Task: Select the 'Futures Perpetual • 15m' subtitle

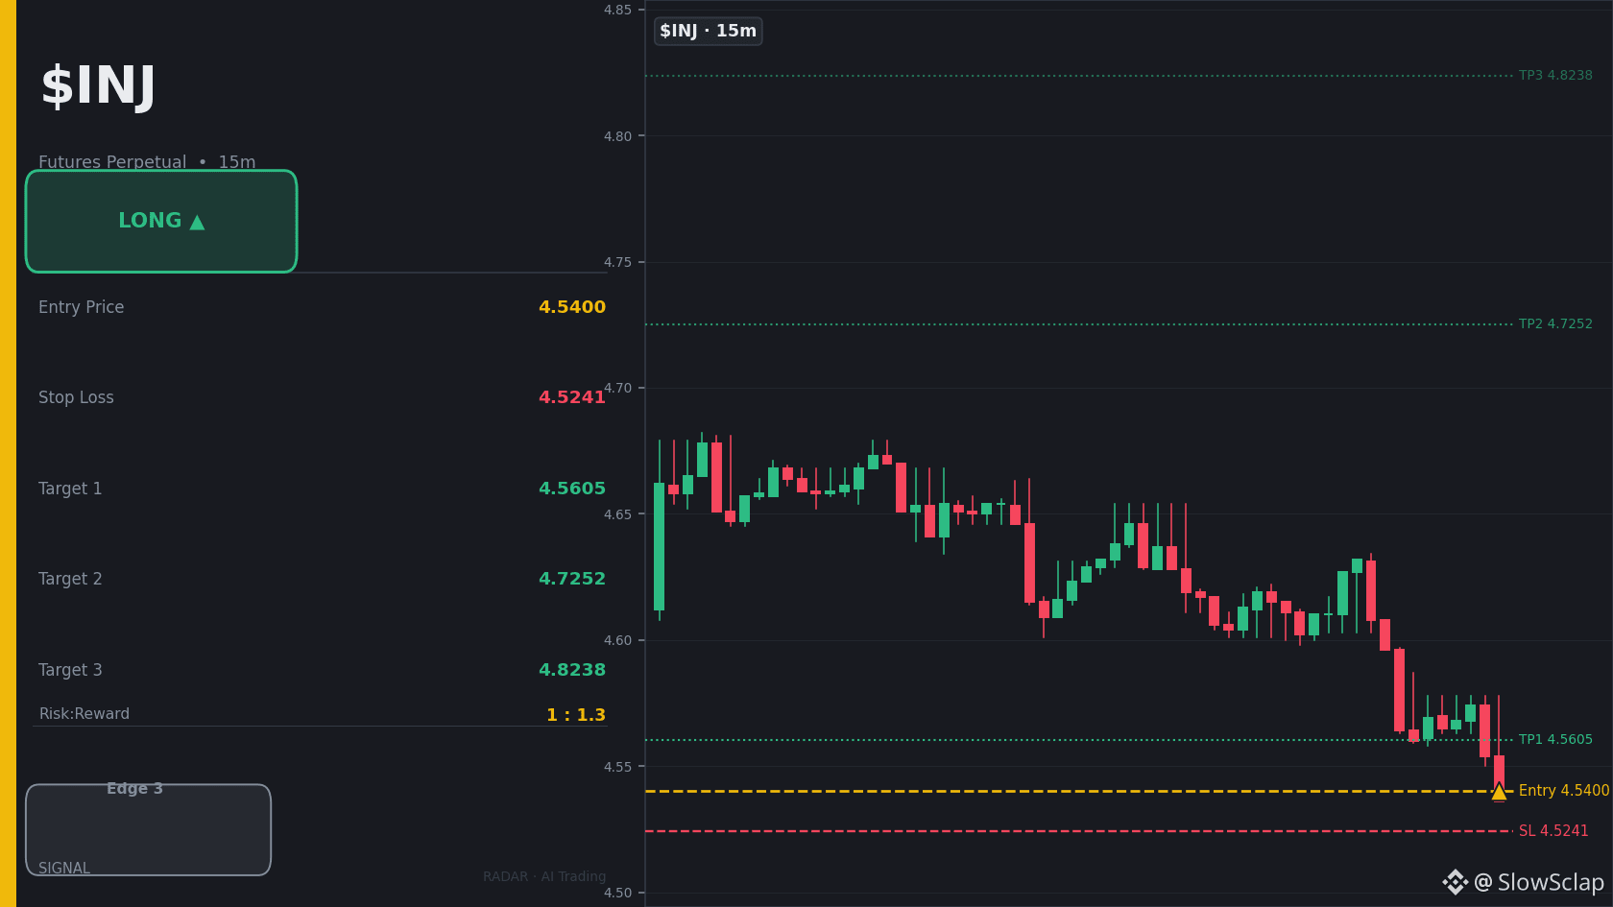Action: 147,162
